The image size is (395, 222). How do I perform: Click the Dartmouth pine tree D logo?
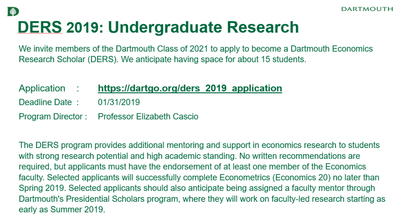click(13, 12)
